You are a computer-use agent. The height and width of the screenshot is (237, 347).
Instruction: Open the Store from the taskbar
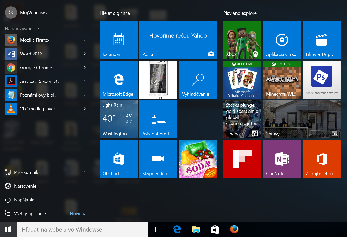pos(215,229)
